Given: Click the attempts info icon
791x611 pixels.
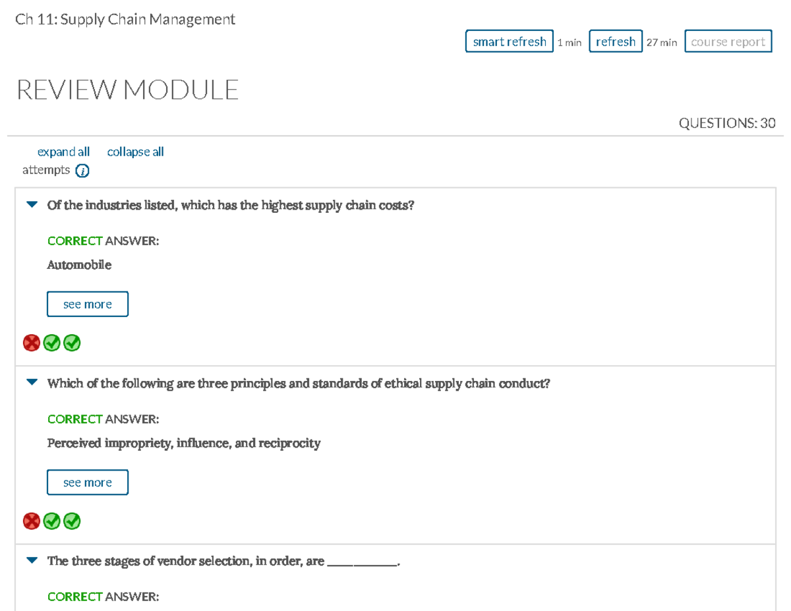Looking at the screenshot, I should coord(82,170).
